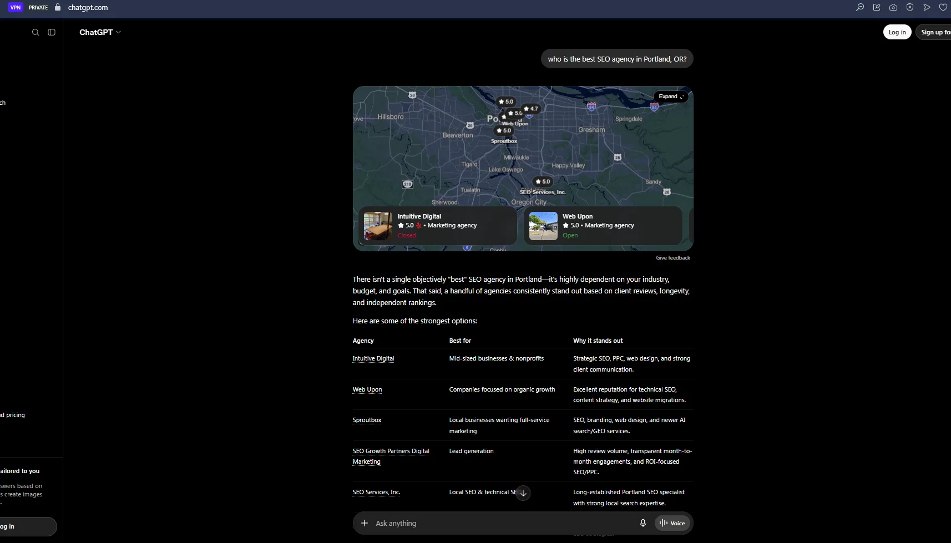This screenshot has height=543, width=951.
Task: Open the browser zoom-out magnifier icon
Action: point(860,7)
